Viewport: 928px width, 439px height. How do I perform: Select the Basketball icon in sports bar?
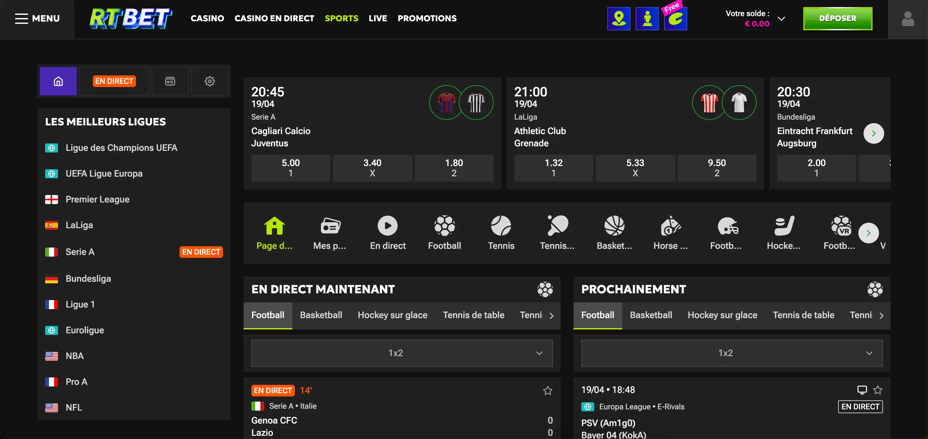click(x=614, y=233)
